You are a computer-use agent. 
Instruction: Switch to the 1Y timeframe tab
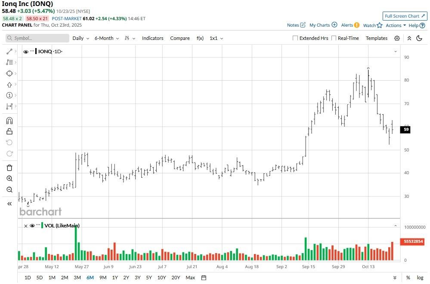pos(114,278)
